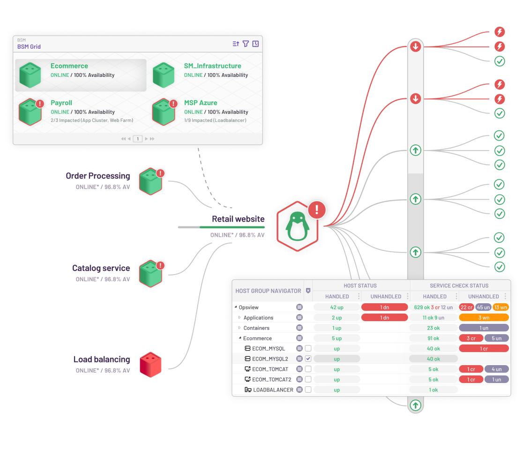Check the ECOM_TOMCAT checkbox

click(308, 369)
